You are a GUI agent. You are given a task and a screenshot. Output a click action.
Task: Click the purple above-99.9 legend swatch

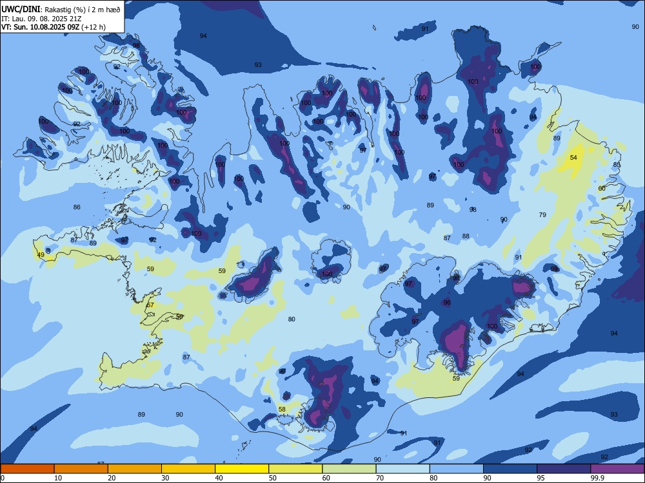pyautogui.click(x=618, y=469)
